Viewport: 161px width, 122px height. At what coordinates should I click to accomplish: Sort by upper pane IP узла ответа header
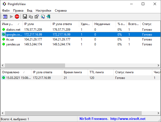point(65,24)
